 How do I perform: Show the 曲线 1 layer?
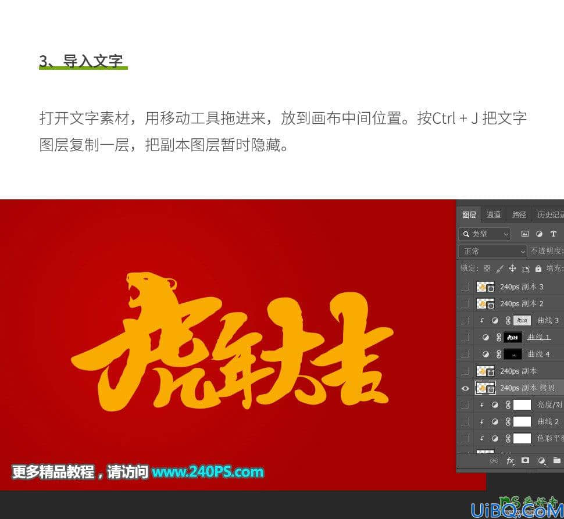click(x=465, y=337)
